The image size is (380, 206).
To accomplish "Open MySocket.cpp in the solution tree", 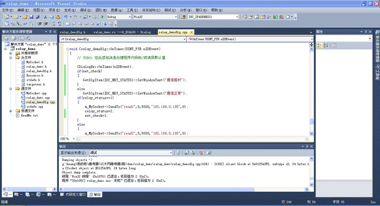I will (35, 94).
